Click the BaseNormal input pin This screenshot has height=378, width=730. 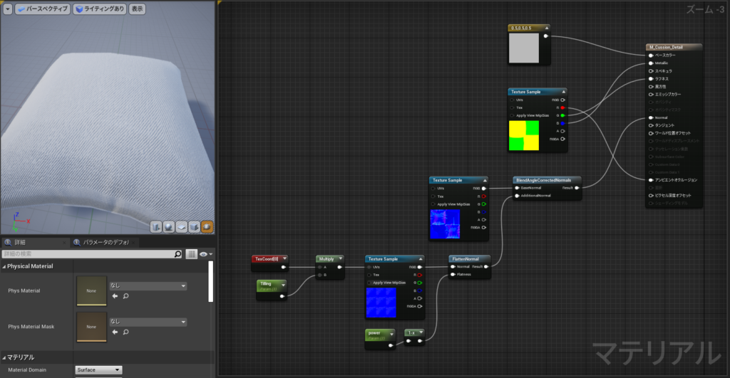517,188
